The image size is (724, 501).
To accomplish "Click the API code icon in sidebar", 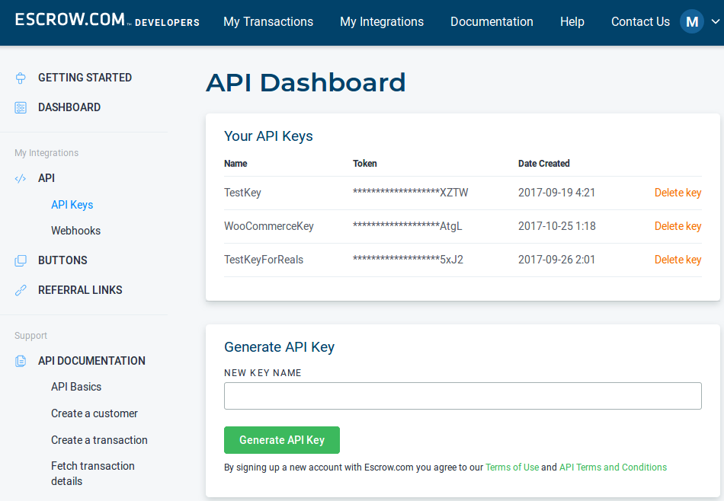I will point(20,177).
